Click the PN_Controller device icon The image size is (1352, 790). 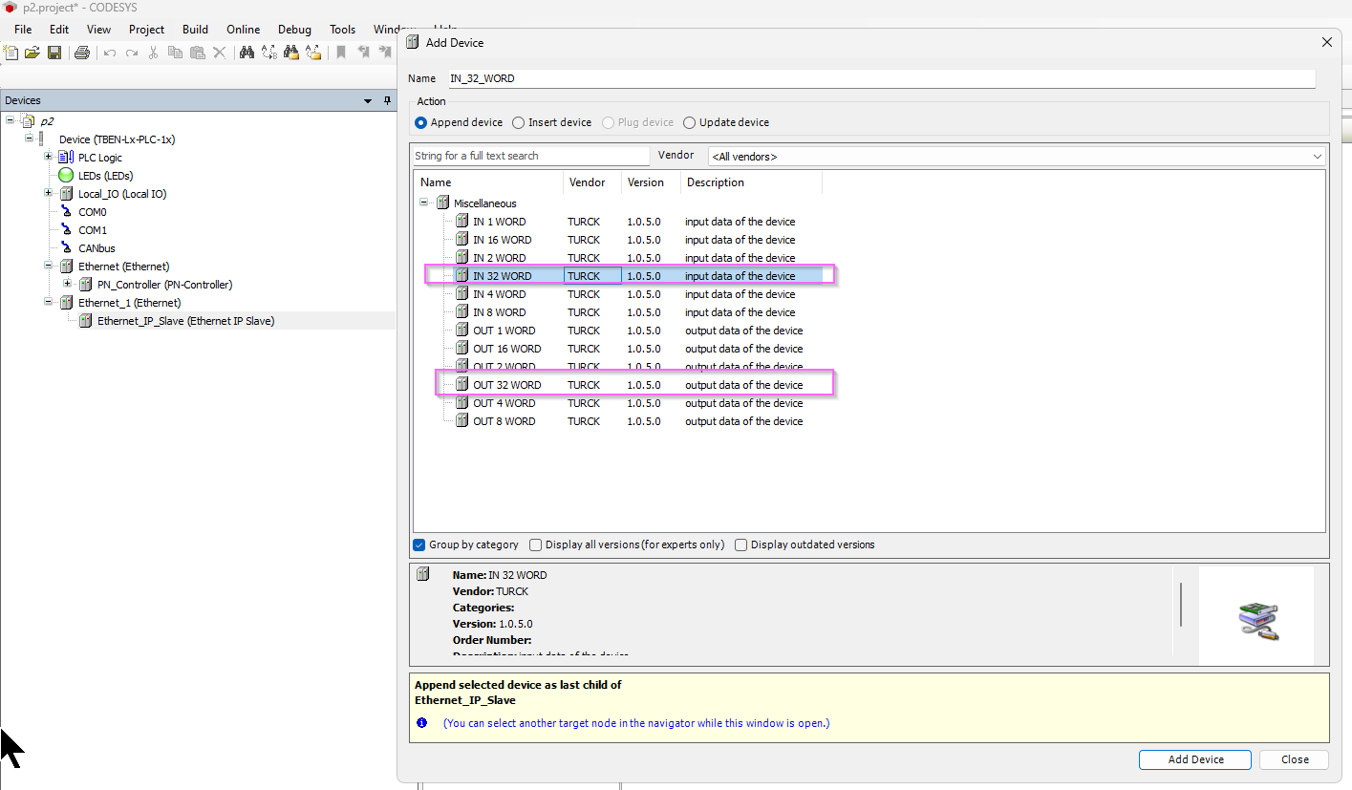pyautogui.click(x=85, y=285)
